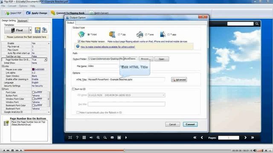
Task: Click the flipbook help question icon
Action: [77, 138]
